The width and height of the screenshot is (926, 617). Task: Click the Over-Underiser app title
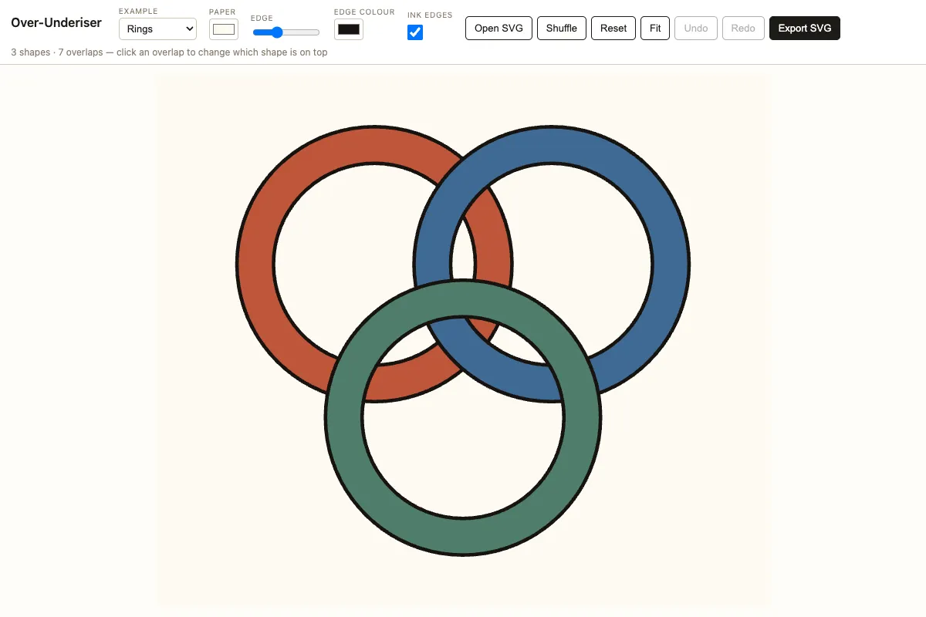(56, 22)
